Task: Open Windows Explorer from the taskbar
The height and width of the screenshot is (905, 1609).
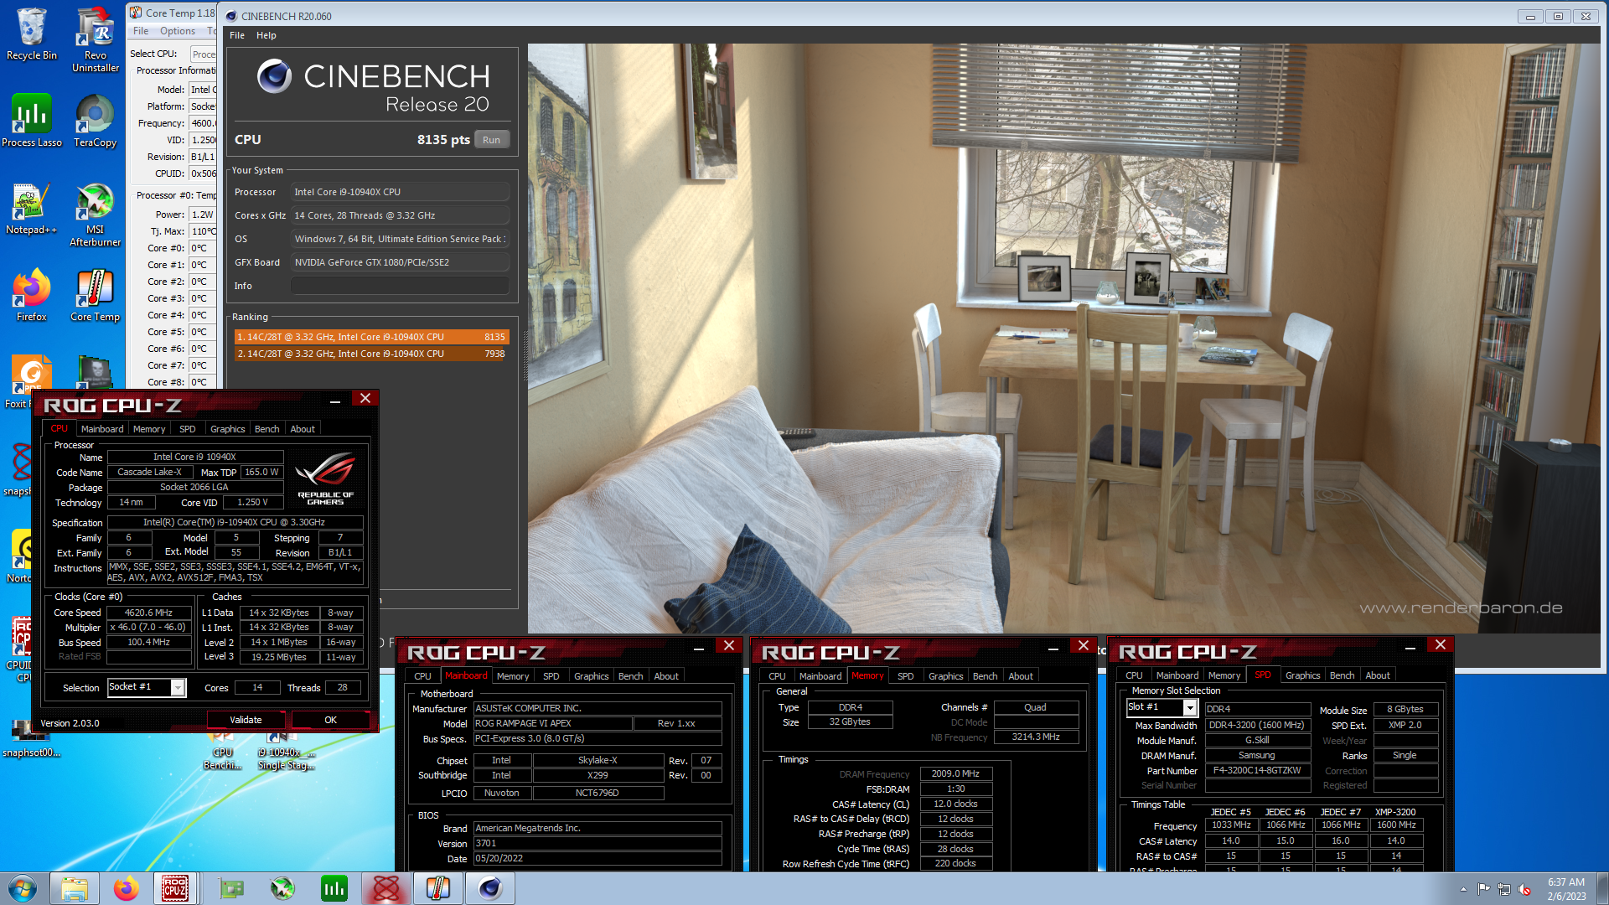Action: coord(75,888)
